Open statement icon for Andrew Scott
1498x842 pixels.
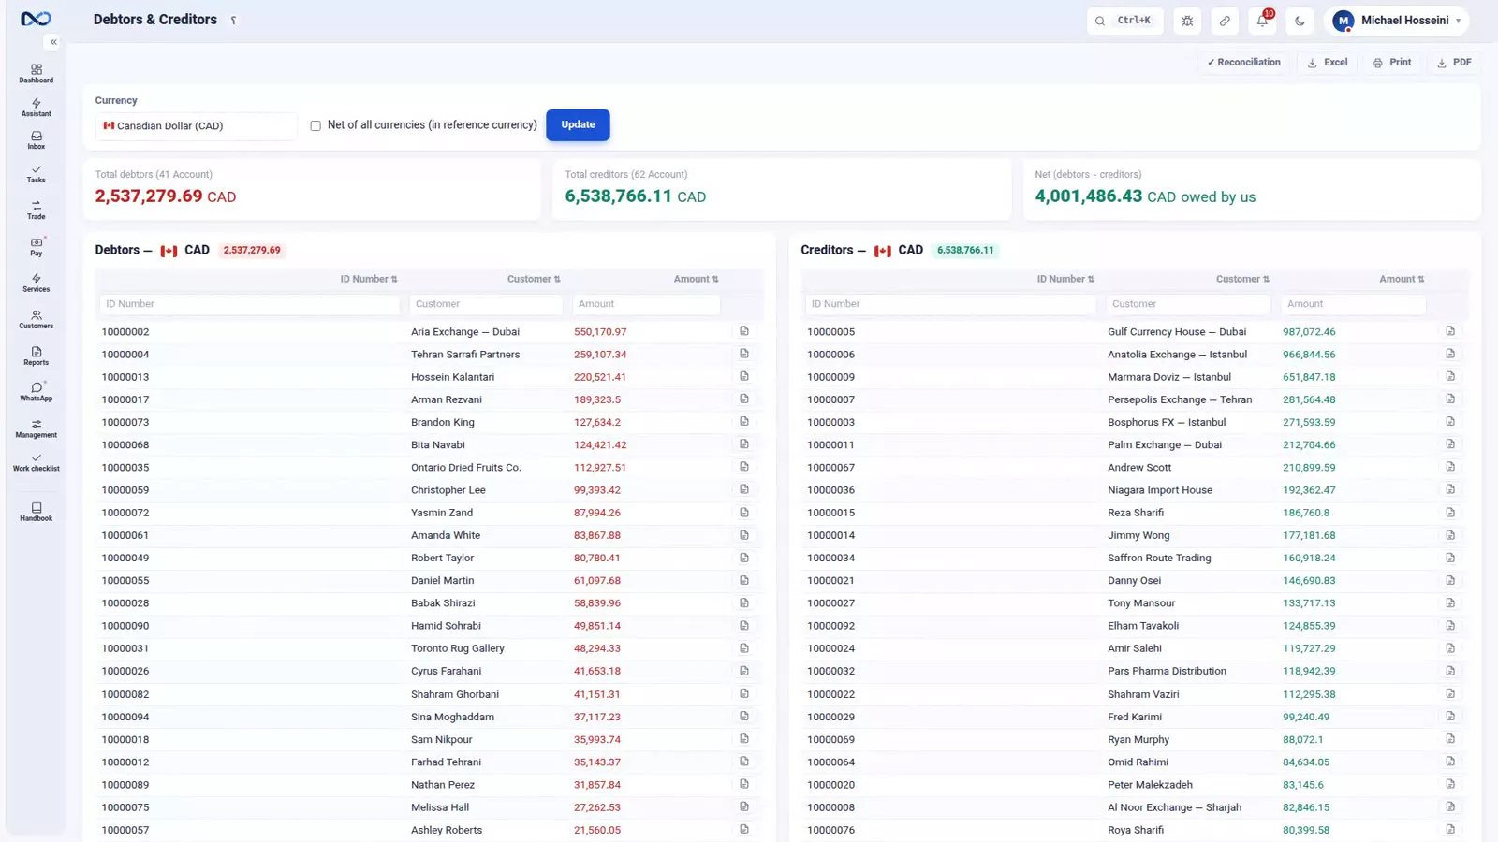(x=1450, y=467)
